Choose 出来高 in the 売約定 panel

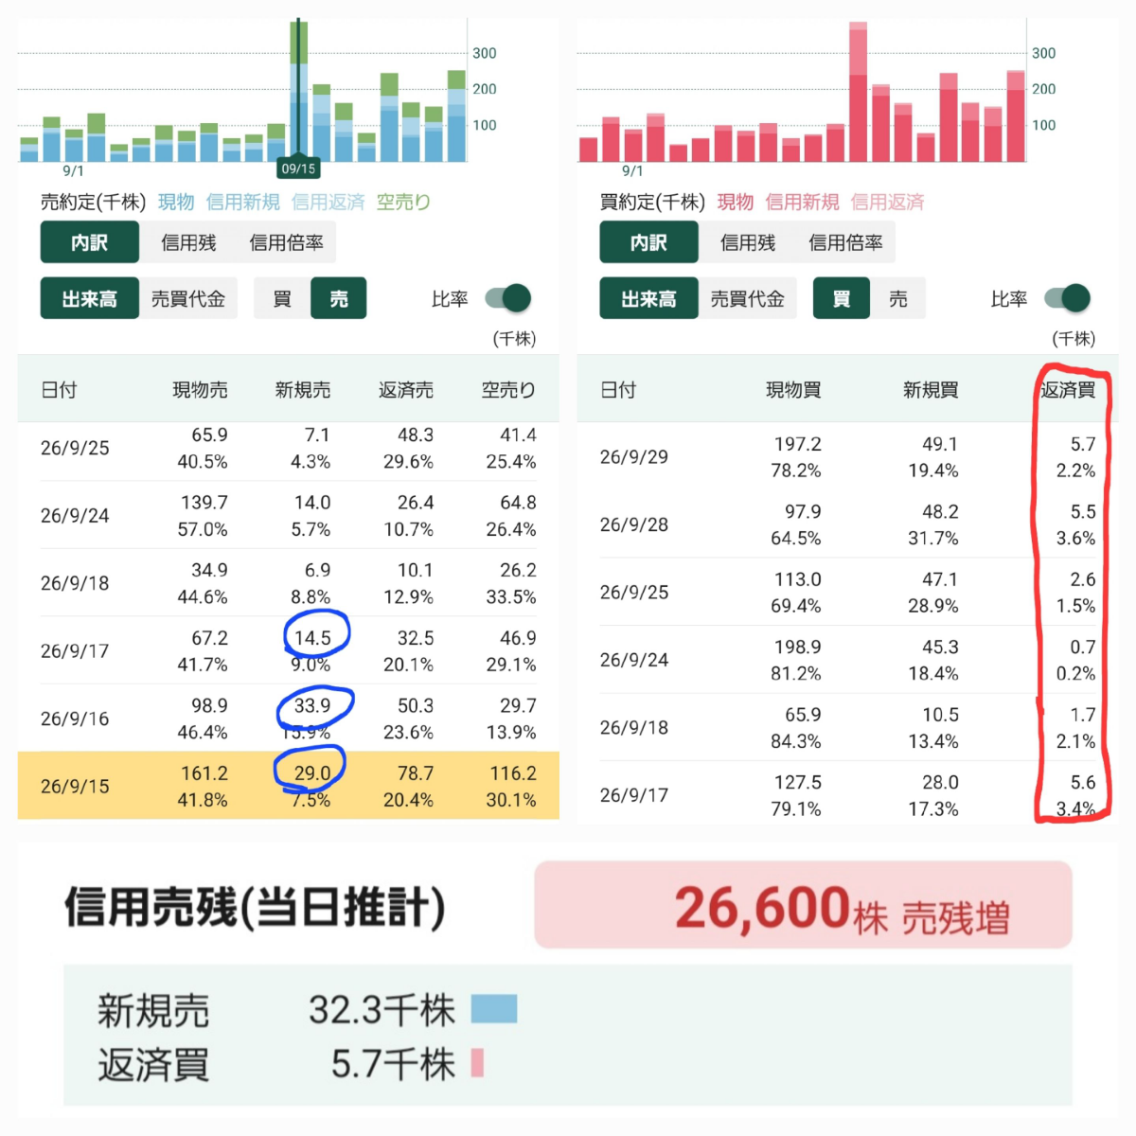click(90, 299)
